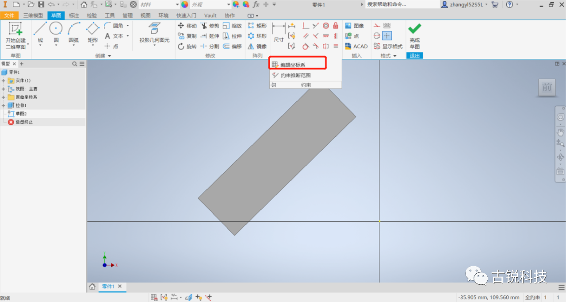Toggle slice graphics in status bar
566x302 pixels.
[x=188, y=297]
